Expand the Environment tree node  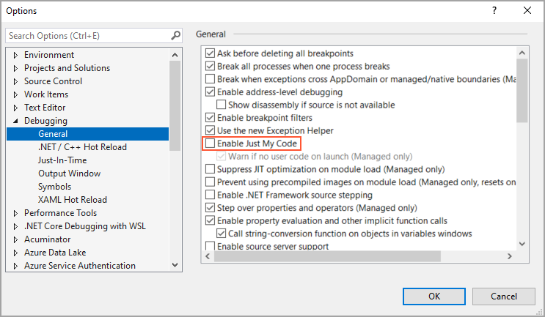16,55
